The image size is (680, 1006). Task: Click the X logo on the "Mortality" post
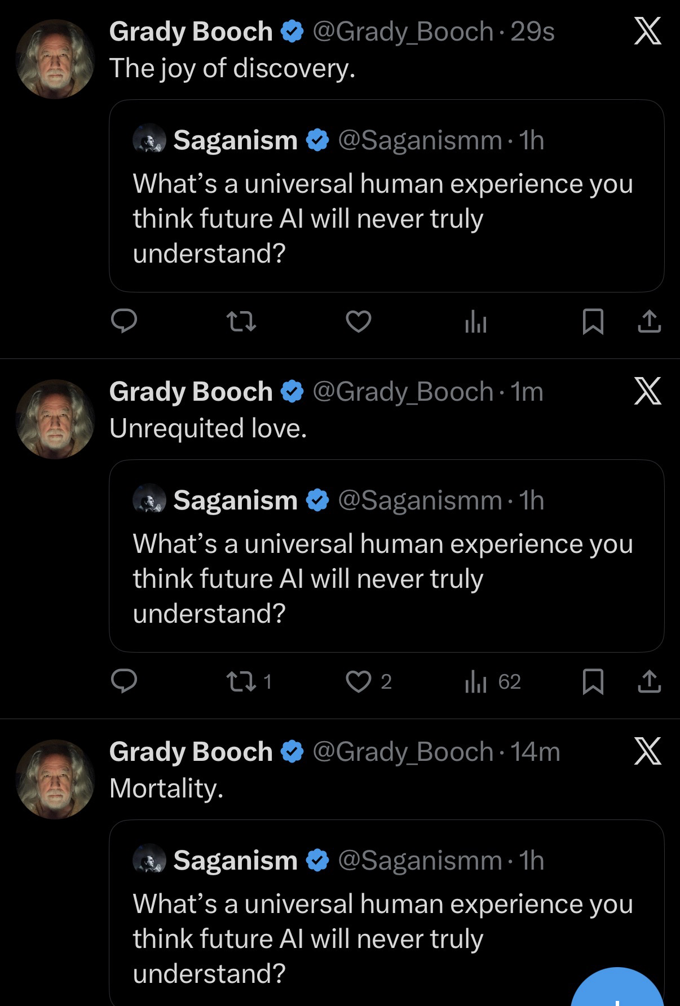[x=647, y=752]
